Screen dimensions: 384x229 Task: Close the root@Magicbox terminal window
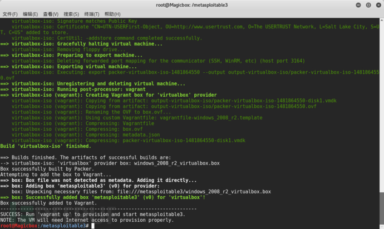click(x=378, y=5)
